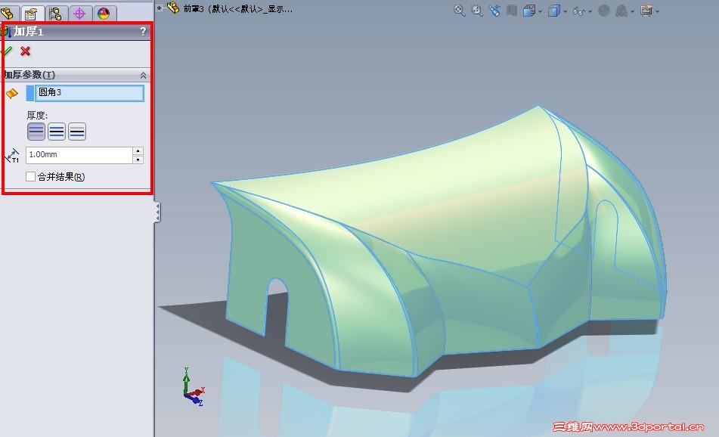
Task: Open the DimXpertManager crosshair tab
Action: pos(80,14)
